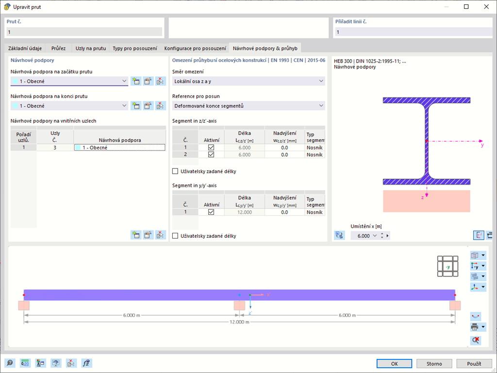The height and width of the screenshot is (373, 497).
Task: Toggle Aktivní checkbox for z-axis segment 2
Action: coord(211,155)
